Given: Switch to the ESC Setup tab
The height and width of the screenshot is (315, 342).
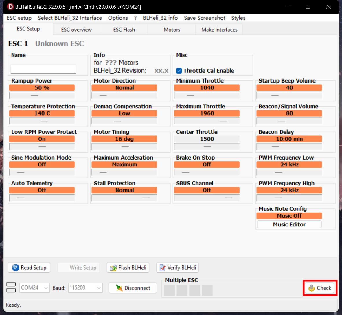Looking at the screenshot, I should click(x=28, y=29).
